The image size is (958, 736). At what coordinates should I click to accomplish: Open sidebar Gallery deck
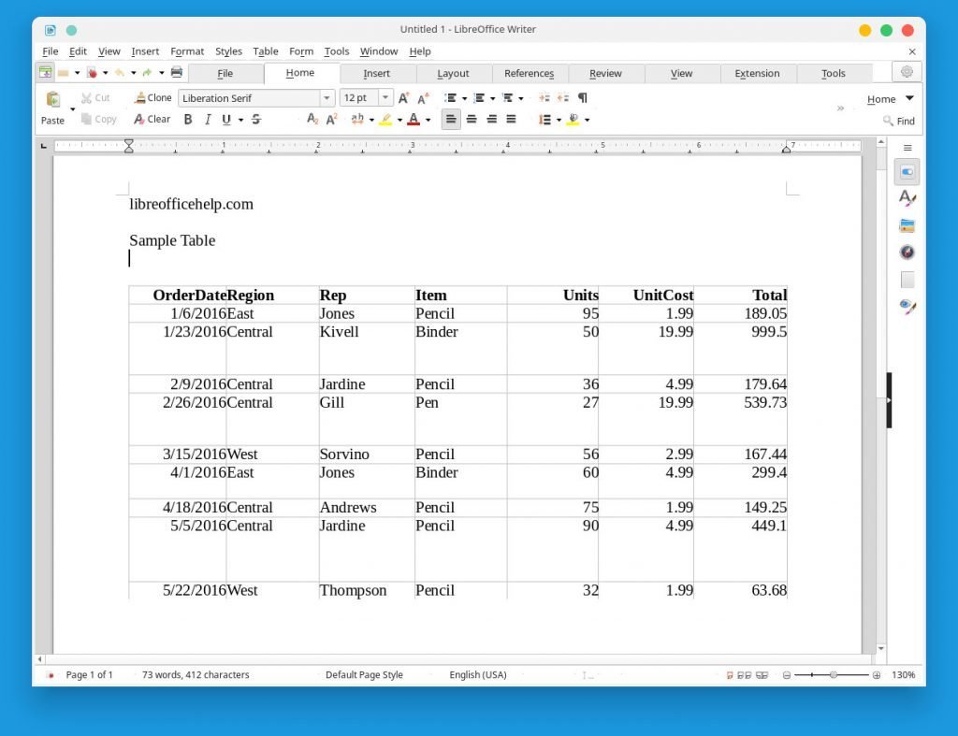[907, 225]
